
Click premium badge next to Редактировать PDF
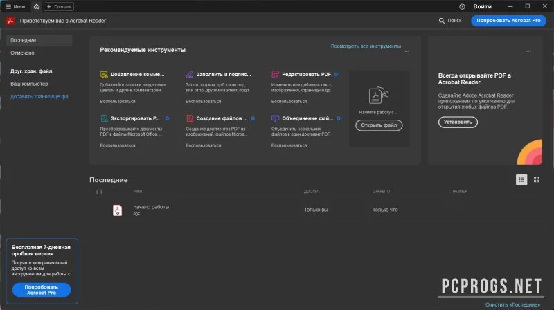click(x=336, y=74)
